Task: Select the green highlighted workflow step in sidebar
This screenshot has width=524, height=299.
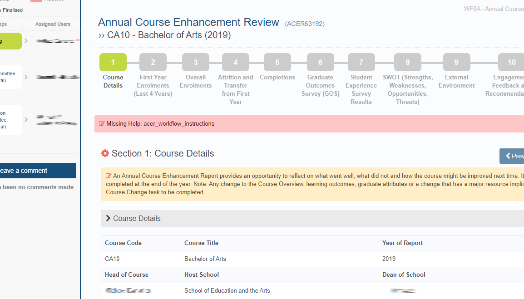Action: tap(10, 41)
